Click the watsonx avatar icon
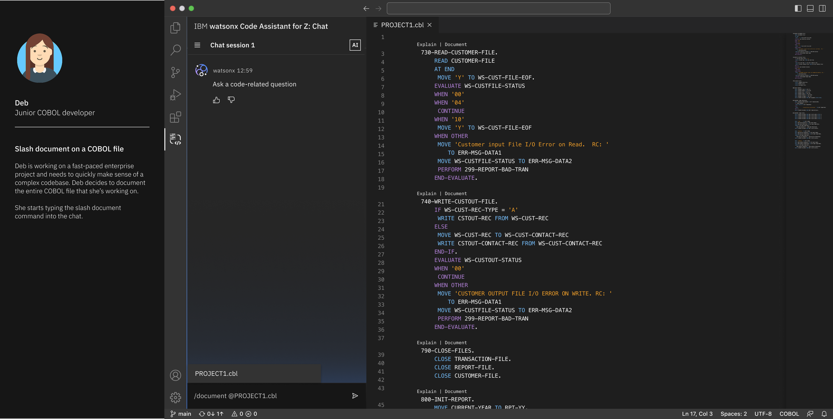 pos(201,70)
